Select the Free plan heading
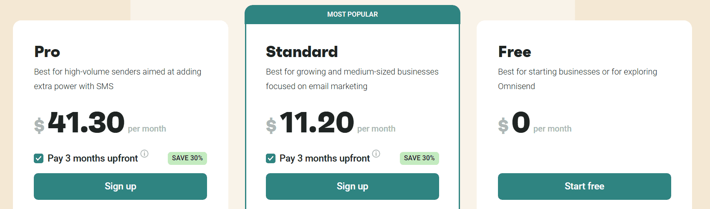Viewport: 710px width, 209px height. point(515,52)
